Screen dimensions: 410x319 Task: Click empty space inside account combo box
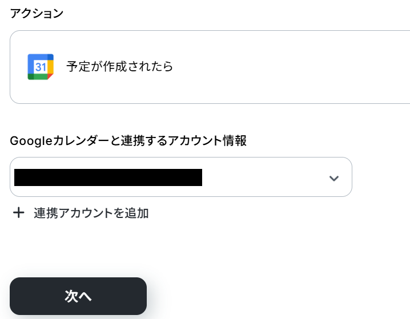click(x=263, y=177)
